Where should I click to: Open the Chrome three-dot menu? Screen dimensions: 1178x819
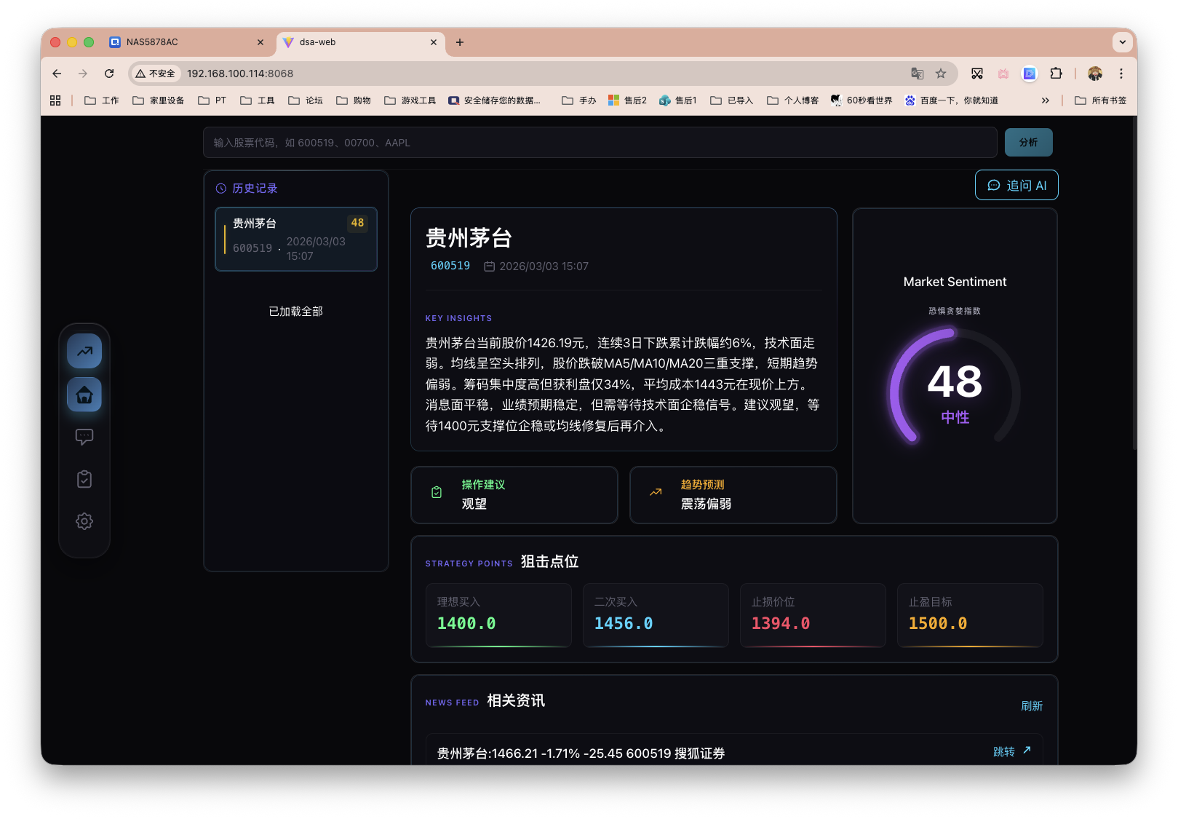pyautogui.click(x=1121, y=74)
